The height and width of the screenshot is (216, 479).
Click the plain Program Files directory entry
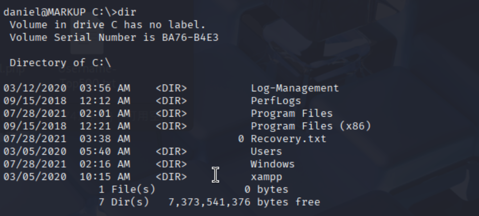[292, 114]
